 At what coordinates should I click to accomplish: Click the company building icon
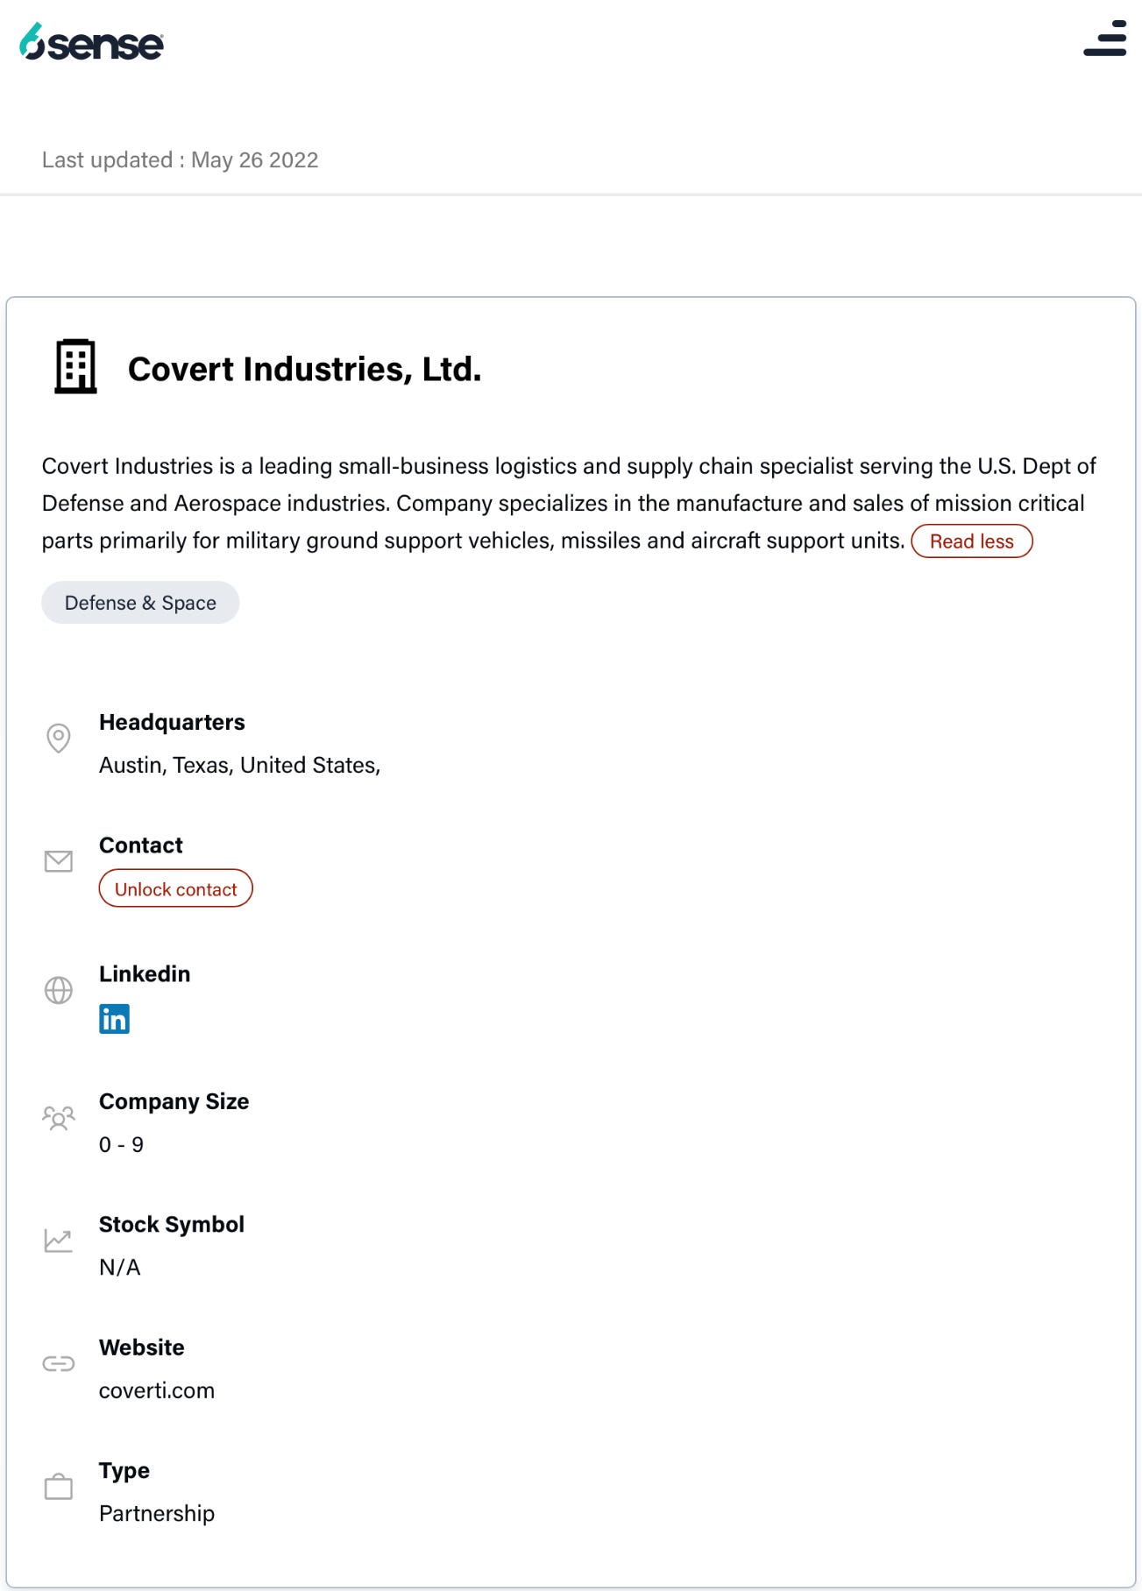pos(75,366)
